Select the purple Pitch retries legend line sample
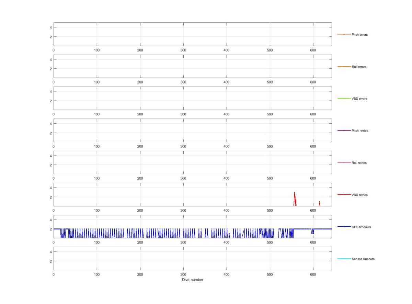The height and width of the screenshot is (304, 412). (344, 131)
